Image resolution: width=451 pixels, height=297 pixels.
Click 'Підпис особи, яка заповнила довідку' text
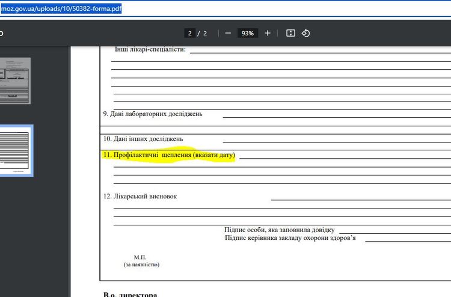[x=280, y=230]
